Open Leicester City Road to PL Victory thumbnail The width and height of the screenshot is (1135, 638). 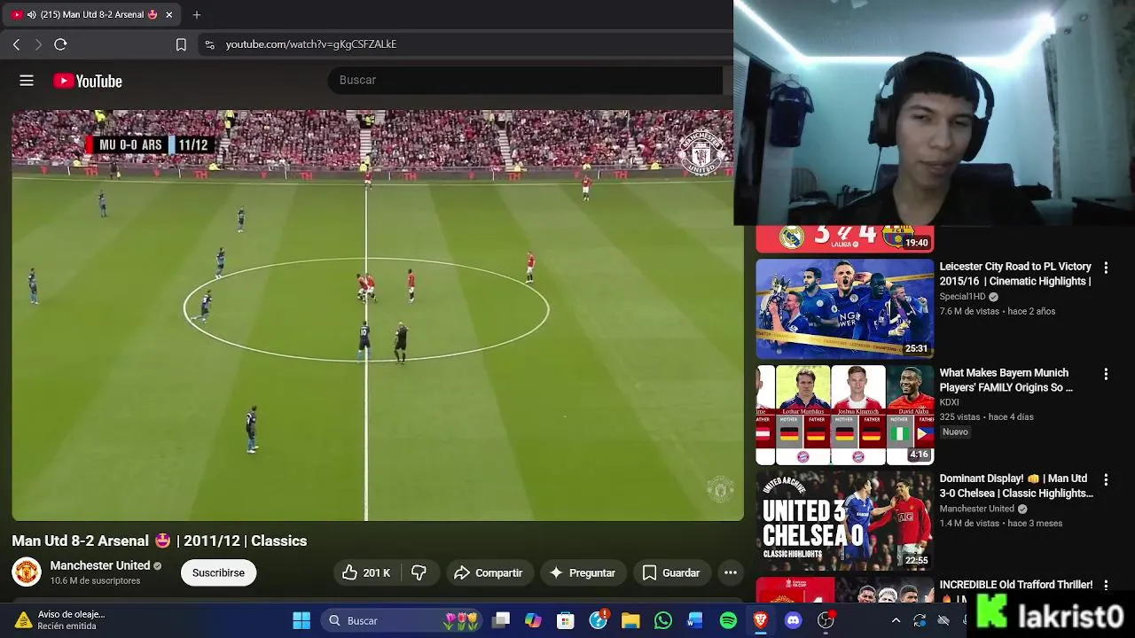tap(845, 308)
